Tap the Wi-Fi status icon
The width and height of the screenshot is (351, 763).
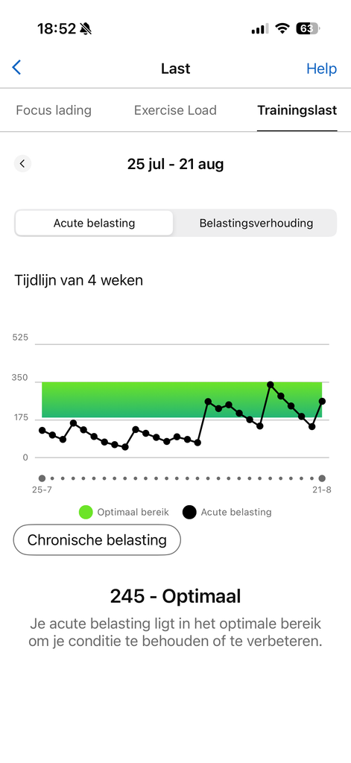click(x=282, y=29)
